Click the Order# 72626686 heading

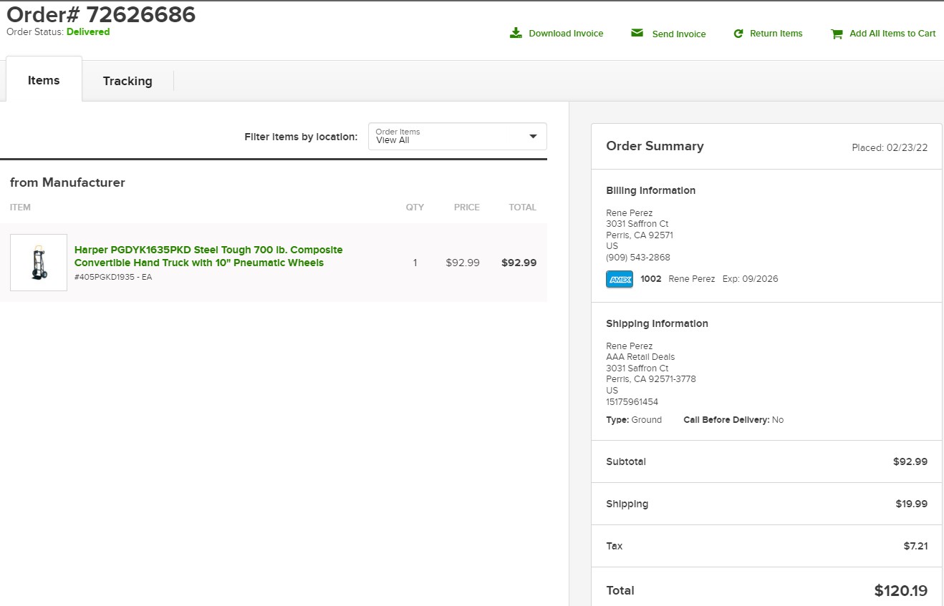101,14
